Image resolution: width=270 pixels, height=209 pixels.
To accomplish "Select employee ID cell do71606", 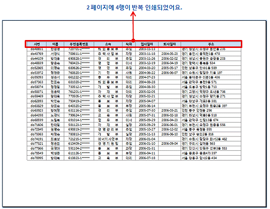I will (37, 125).
